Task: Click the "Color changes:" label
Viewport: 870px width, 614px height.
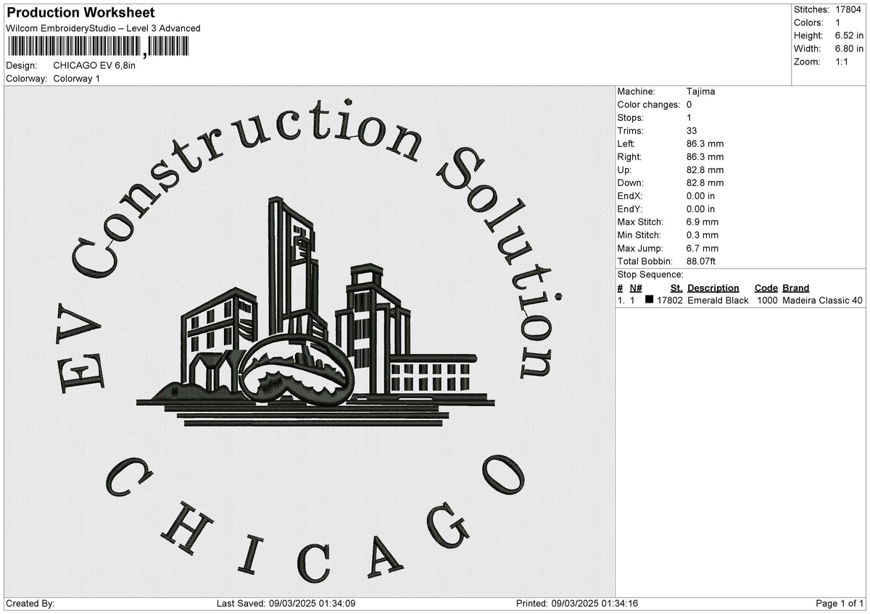Action: 649,105
